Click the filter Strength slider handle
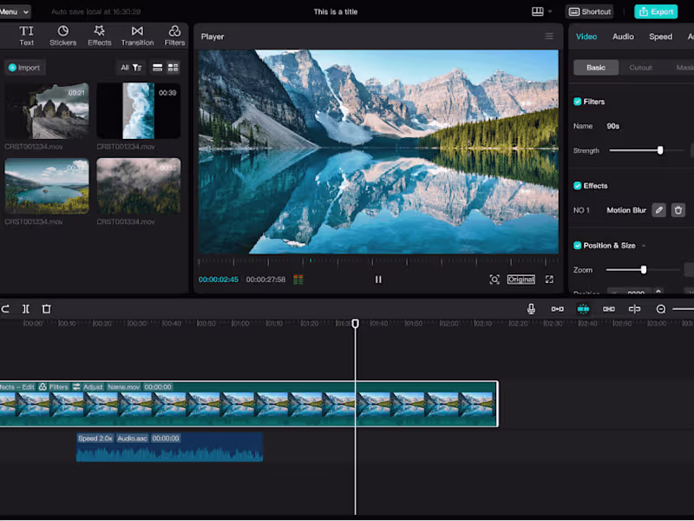The width and height of the screenshot is (694, 521). coord(660,151)
